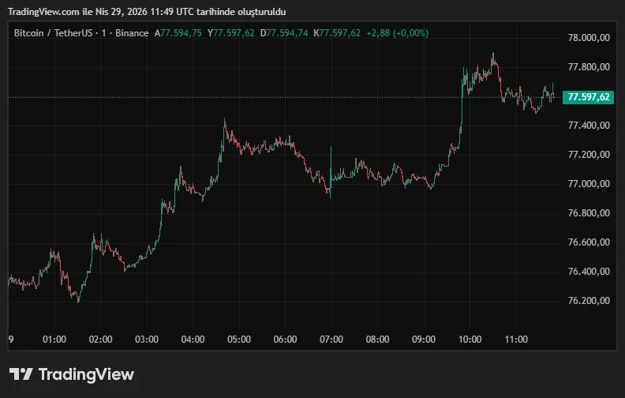Select the Bitcoin / TetherUS symbol title
The image size is (625, 398).
pos(53,33)
